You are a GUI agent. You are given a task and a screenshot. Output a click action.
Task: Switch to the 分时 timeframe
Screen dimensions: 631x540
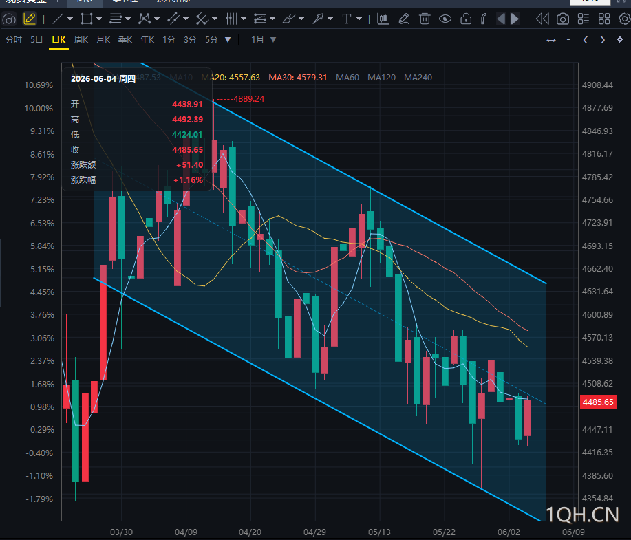click(14, 40)
